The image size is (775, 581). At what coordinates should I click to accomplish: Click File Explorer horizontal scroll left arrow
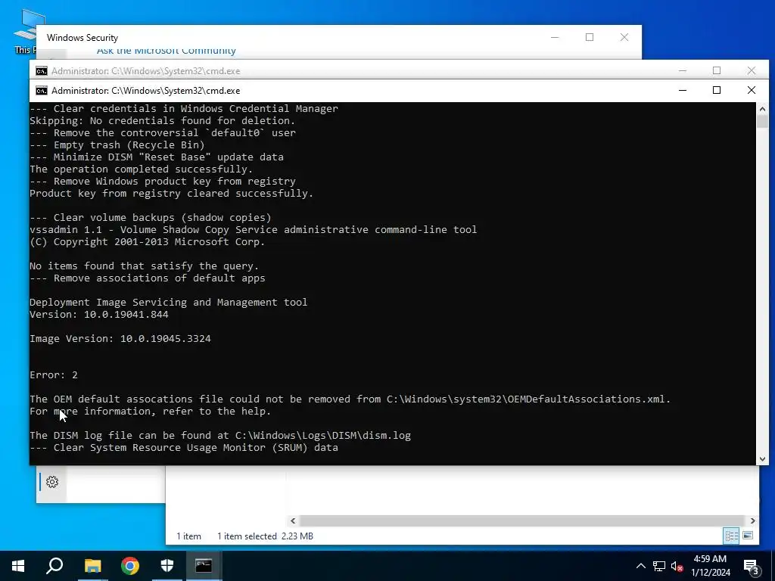click(x=293, y=520)
